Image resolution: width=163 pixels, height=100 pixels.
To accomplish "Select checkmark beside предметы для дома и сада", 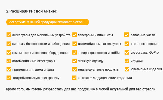I will (9, 69).
